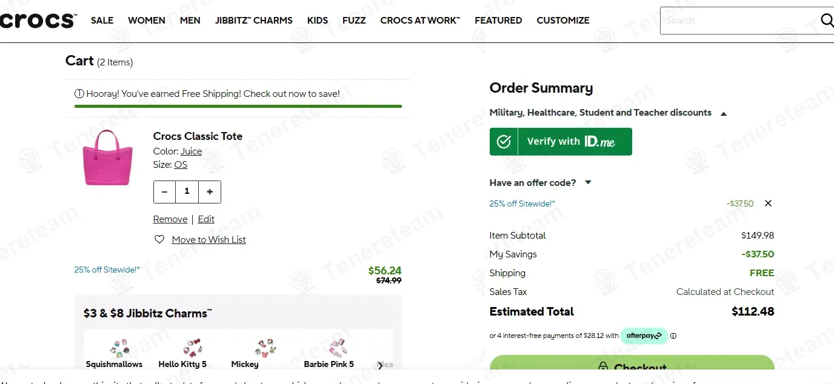This screenshot has height=384, width=834.
Task: Open the FUZZ menu
Action: point(354,20)
